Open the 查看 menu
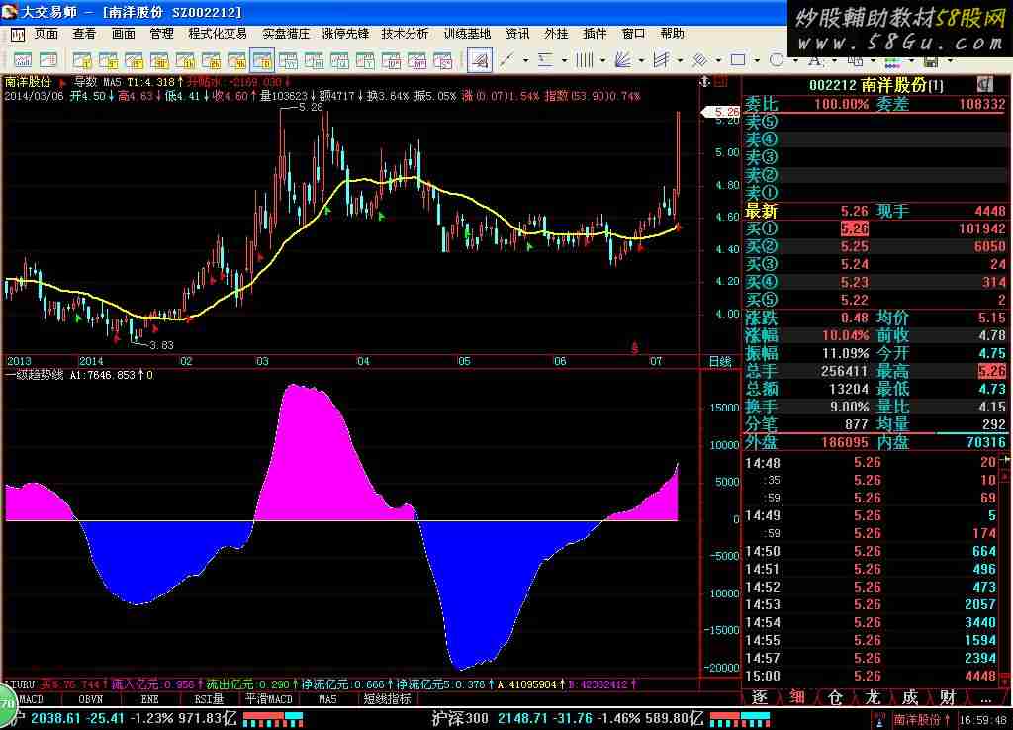The image size is (1013, 730). [x=84, y=34]
